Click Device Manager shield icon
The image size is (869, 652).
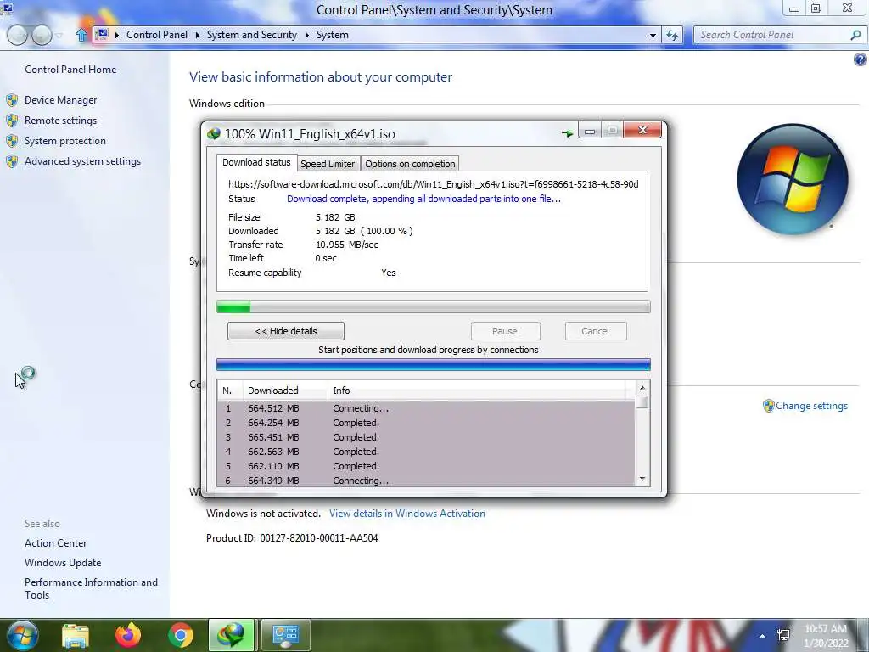pyautogui.click(x=12, y=100)
